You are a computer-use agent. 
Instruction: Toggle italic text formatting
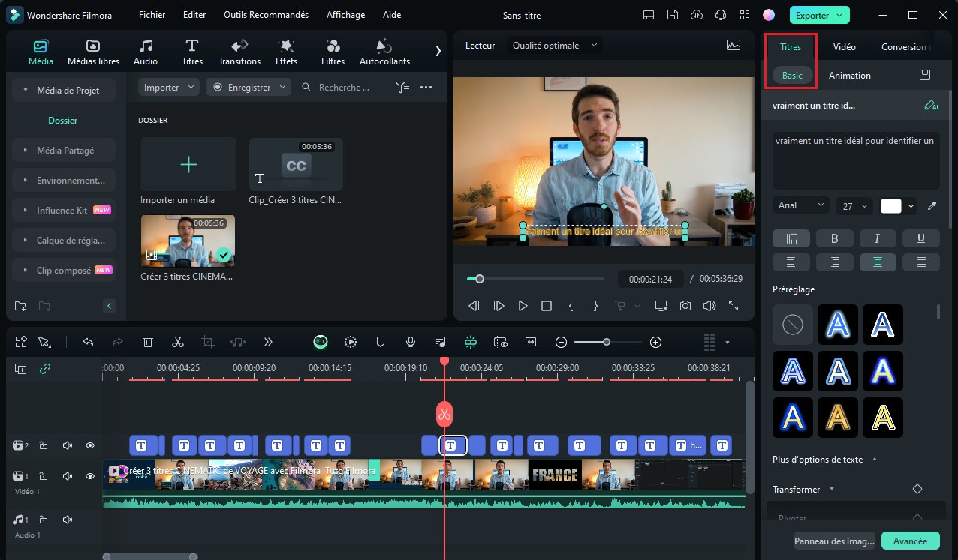tap(878, 238)
